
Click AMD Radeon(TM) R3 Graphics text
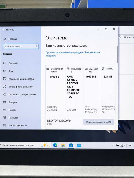point(91,109)
